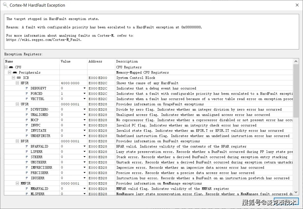Screen dimensions: 303x209
Task: Click the PRECISERR bitfield icon
Action: tap(27, 173)
